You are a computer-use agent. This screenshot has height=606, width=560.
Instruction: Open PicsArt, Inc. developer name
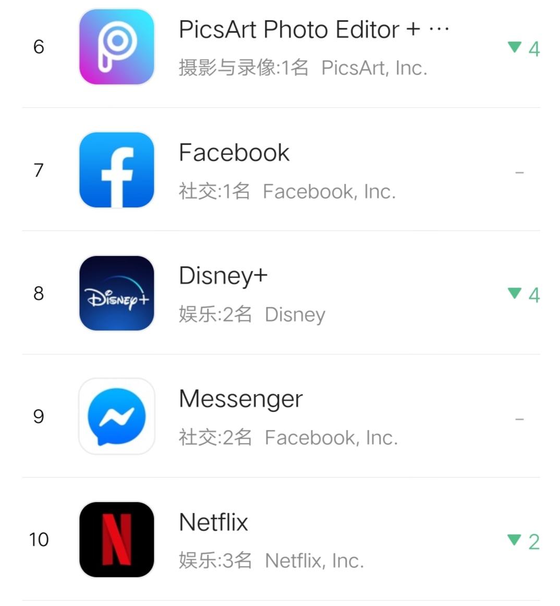pyautogui.click(x=374, y=68)
